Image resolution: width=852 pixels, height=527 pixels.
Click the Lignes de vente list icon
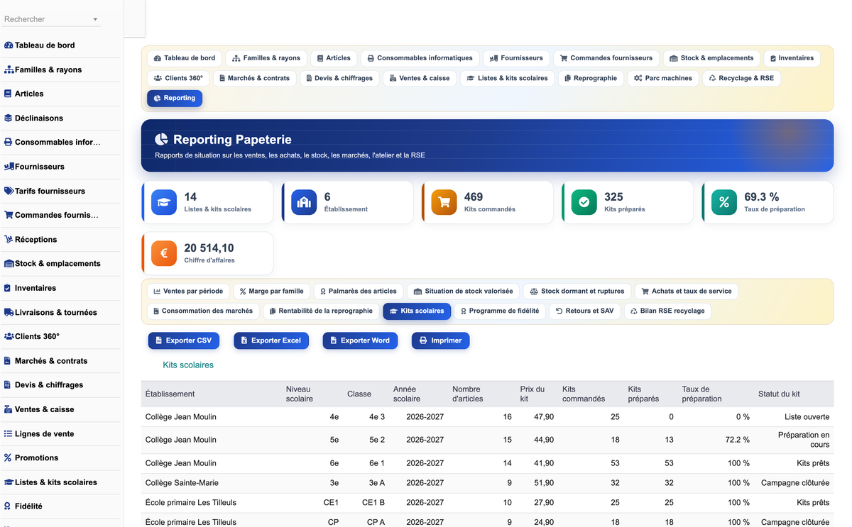point(9,433)
